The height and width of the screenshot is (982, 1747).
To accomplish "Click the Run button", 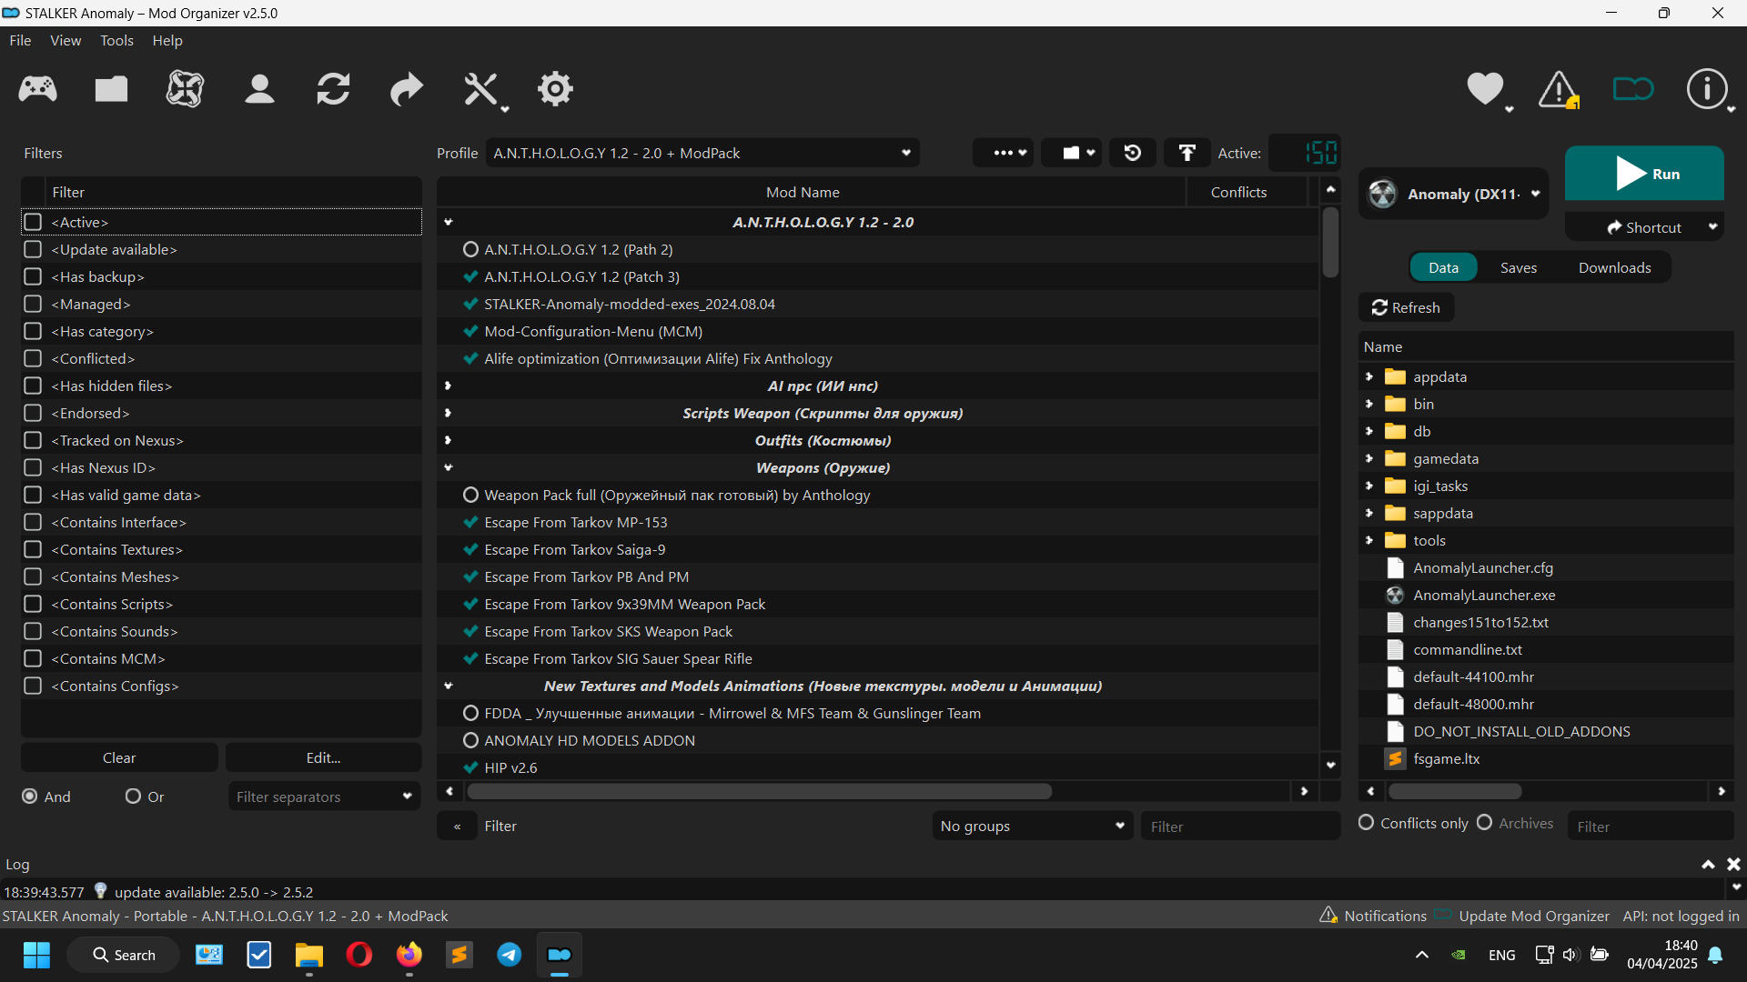I will 1644,174.
